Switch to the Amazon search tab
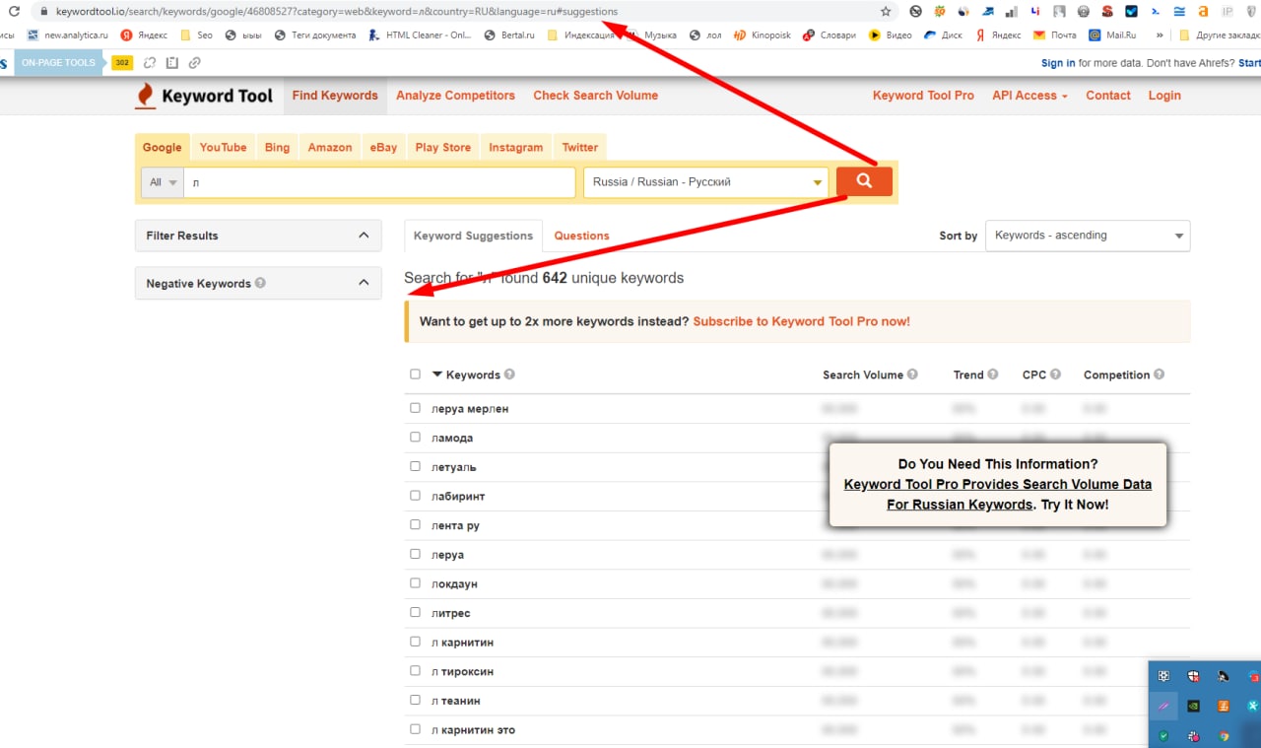 click(330, 147)
